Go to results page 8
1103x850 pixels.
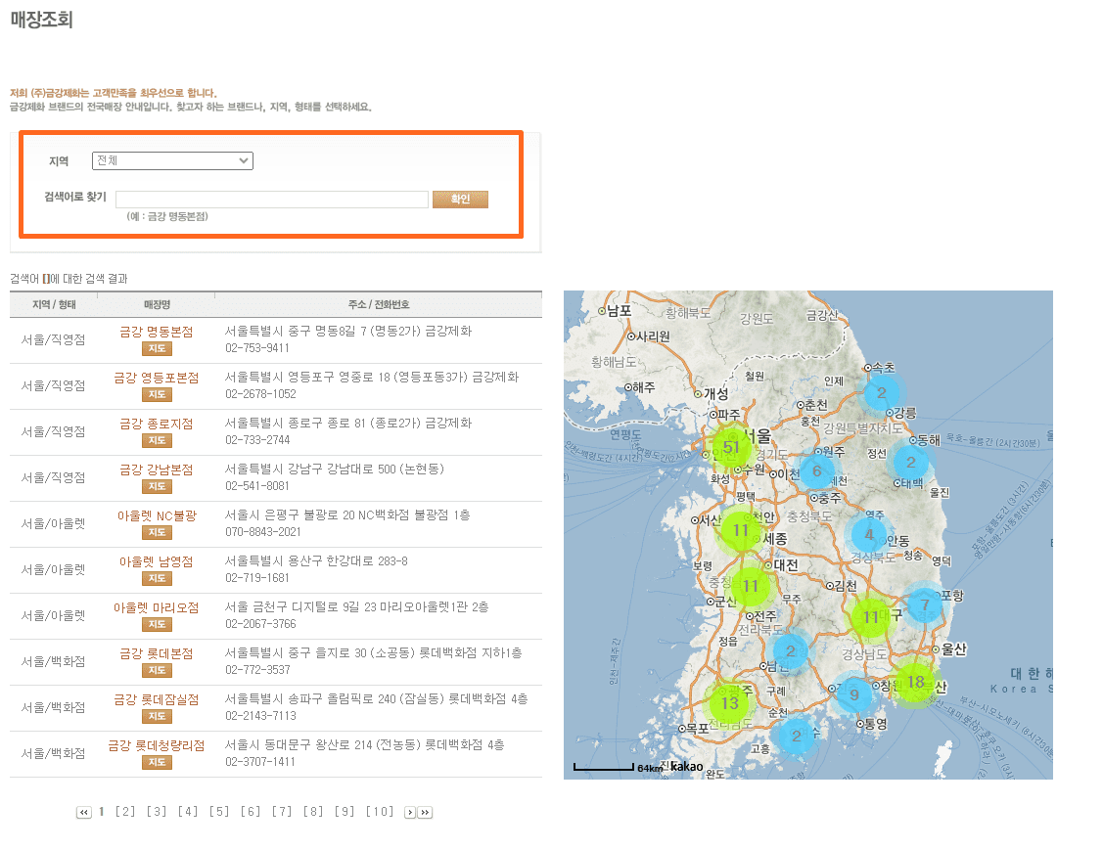pyautogui.click(x=313, y=812)
